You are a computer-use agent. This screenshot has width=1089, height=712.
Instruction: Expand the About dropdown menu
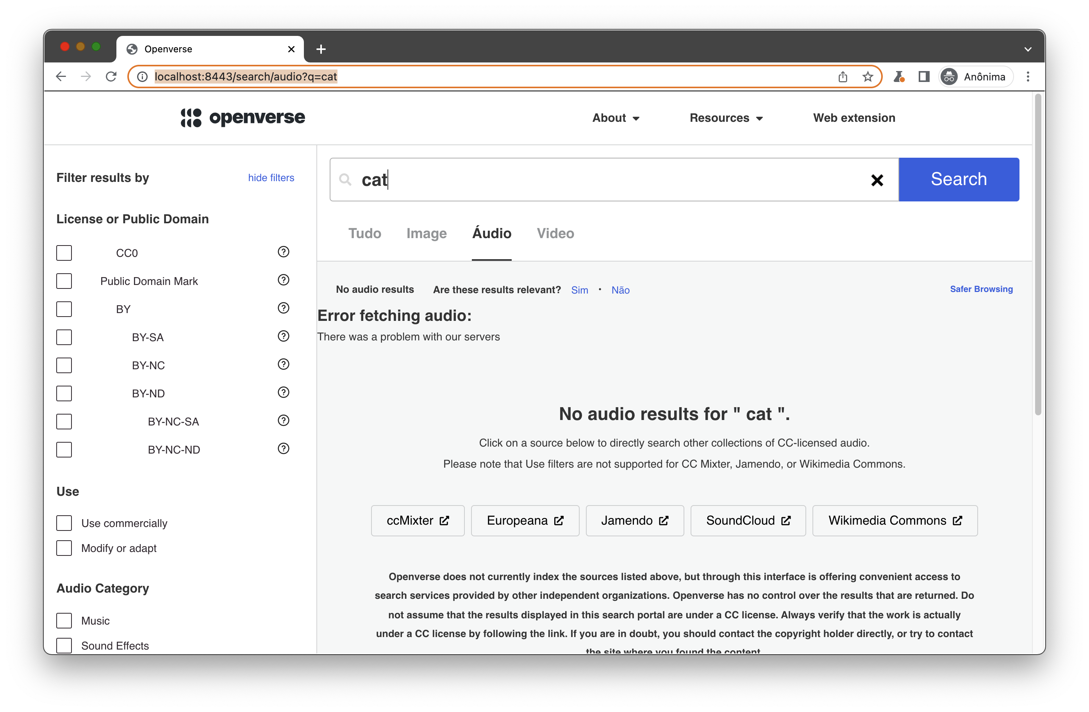pyautogui.click(x=616, y=118)
